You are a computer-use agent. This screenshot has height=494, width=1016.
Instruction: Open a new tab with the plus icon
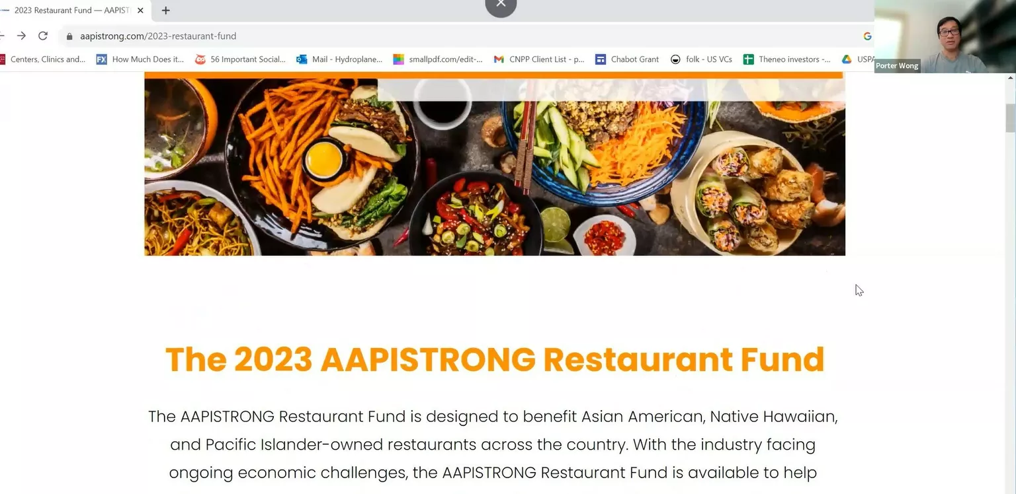click(x=165, y=11)
